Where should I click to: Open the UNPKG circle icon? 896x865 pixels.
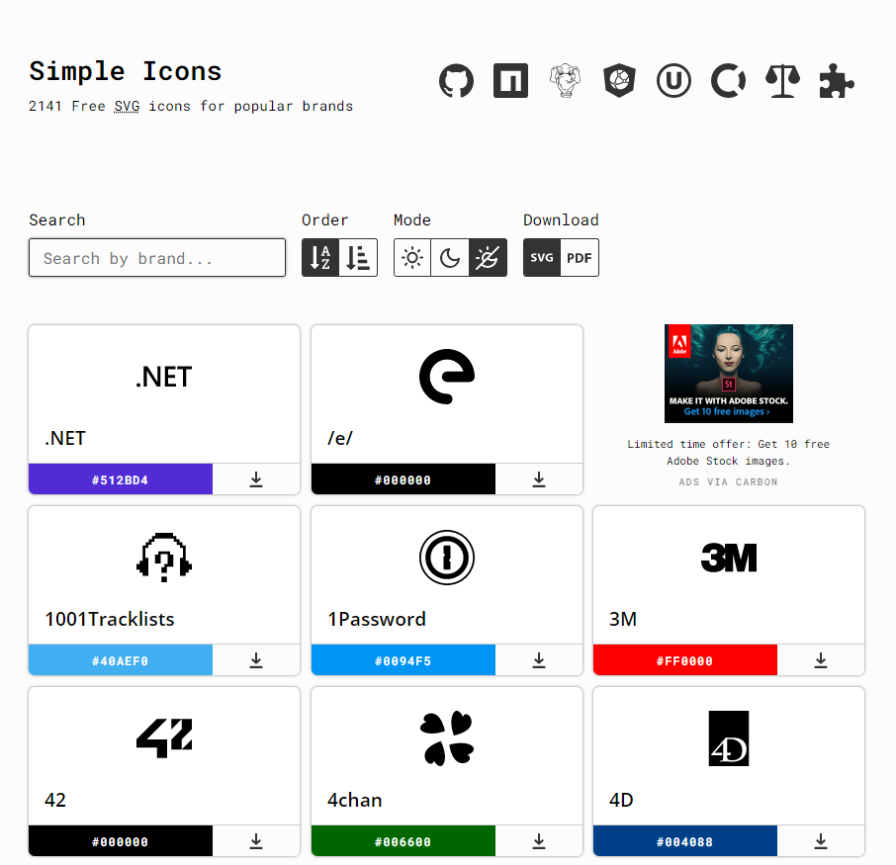[673, 80]
